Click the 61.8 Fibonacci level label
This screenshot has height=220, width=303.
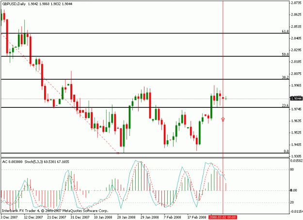[285, 32]
